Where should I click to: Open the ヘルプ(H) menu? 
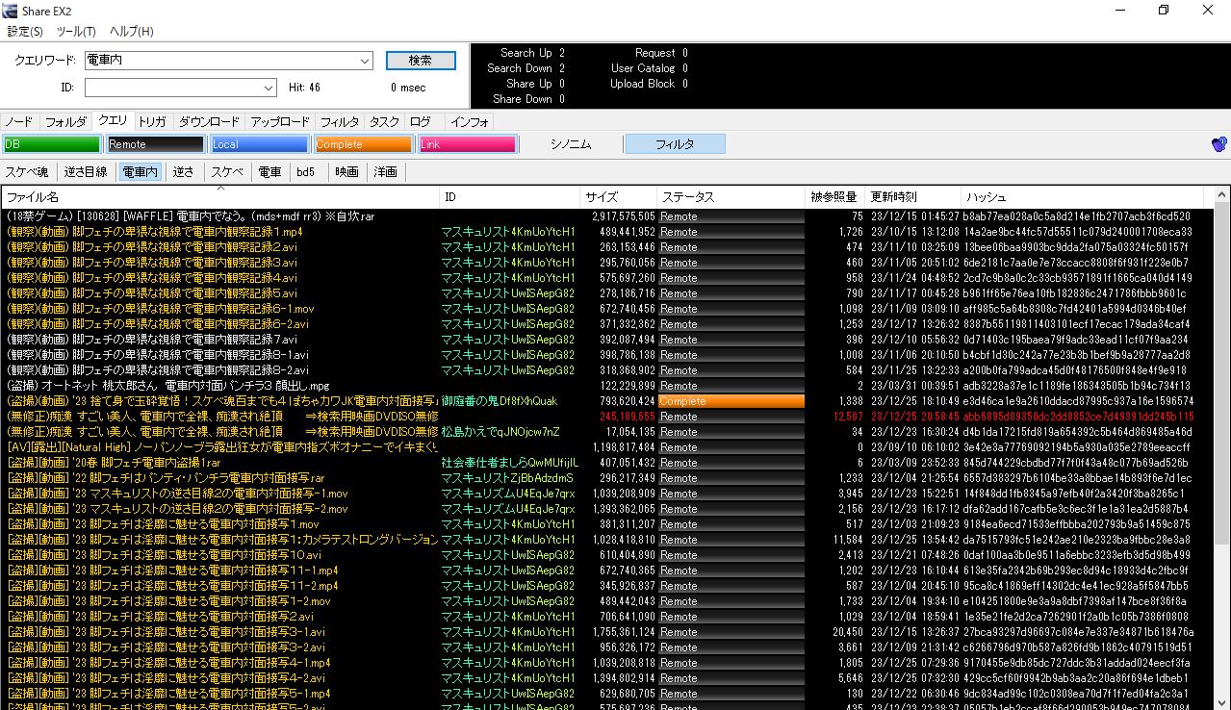(x=132, y=32)
